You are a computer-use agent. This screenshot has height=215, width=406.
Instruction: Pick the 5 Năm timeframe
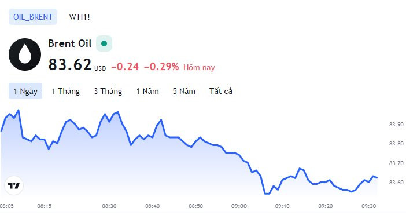point(184,91)
